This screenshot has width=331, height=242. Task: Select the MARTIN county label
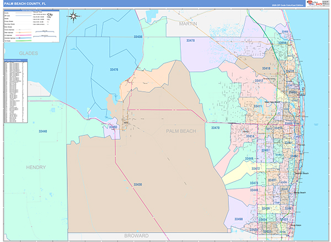[x=188, y=25]
